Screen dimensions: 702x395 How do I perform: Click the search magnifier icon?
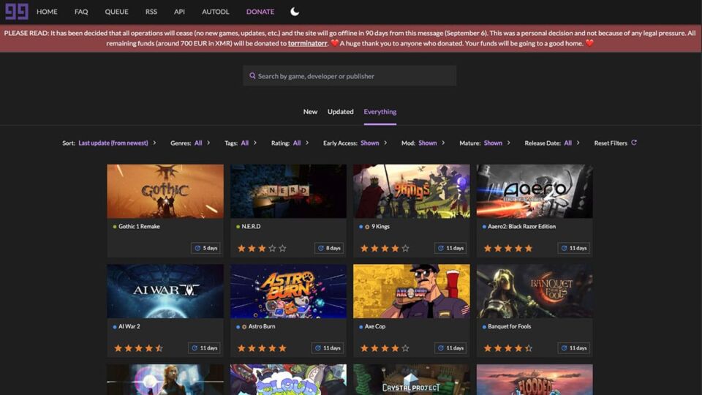[252, 75]
